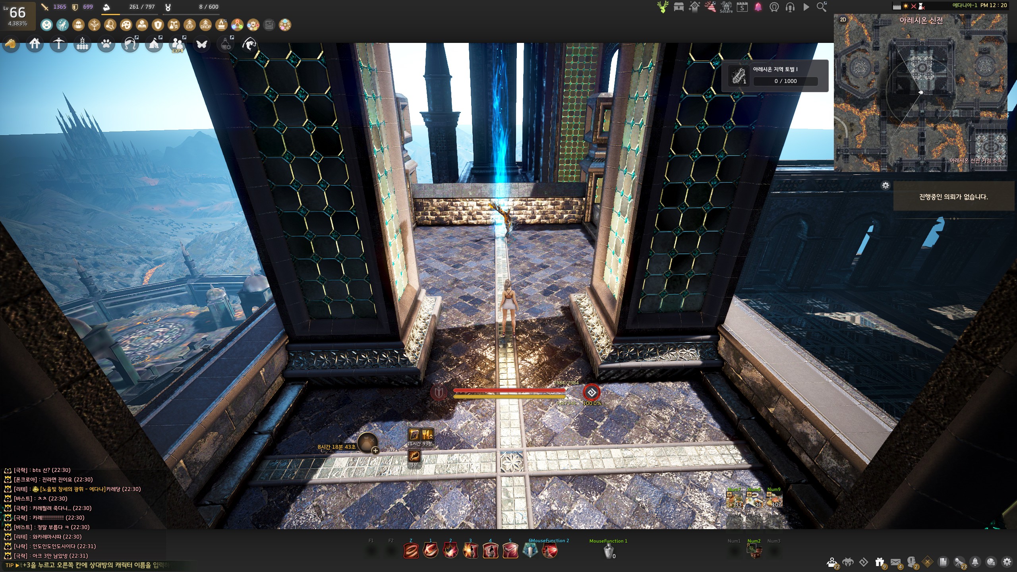Viewport: 1017px width, 572px height.
Task: Use the MouseFunction 1 potion flask slot
Action: pyautogui.click(x=609, y=551)
